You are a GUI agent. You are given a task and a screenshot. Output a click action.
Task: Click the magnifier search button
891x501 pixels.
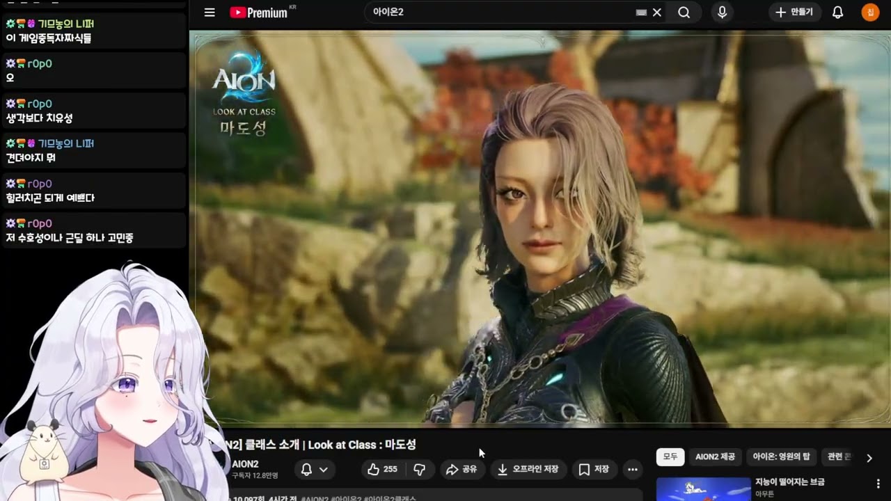[x=684, y=13]
